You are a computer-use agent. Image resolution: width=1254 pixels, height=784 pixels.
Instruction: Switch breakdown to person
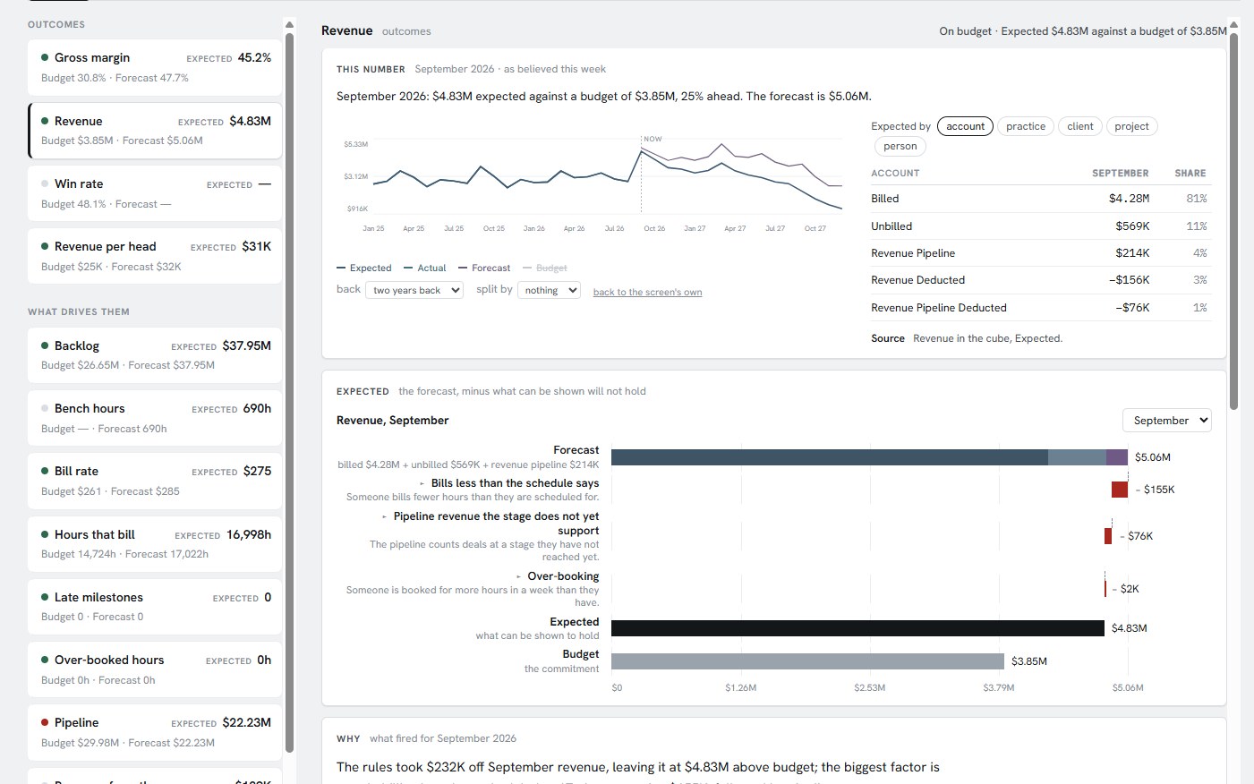point(900,146)
